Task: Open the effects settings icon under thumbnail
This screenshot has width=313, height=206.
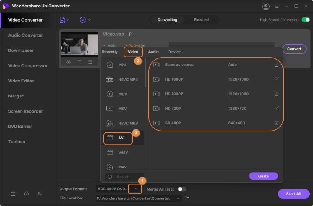Action: (x=90, y=62)
